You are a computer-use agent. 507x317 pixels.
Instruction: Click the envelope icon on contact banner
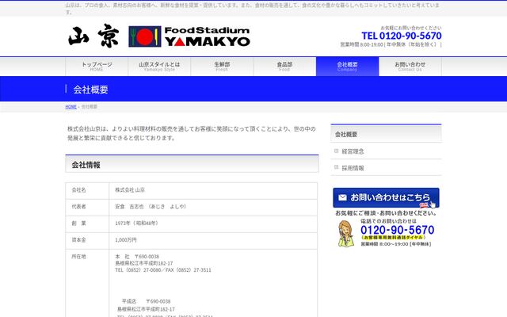point(342,197)
